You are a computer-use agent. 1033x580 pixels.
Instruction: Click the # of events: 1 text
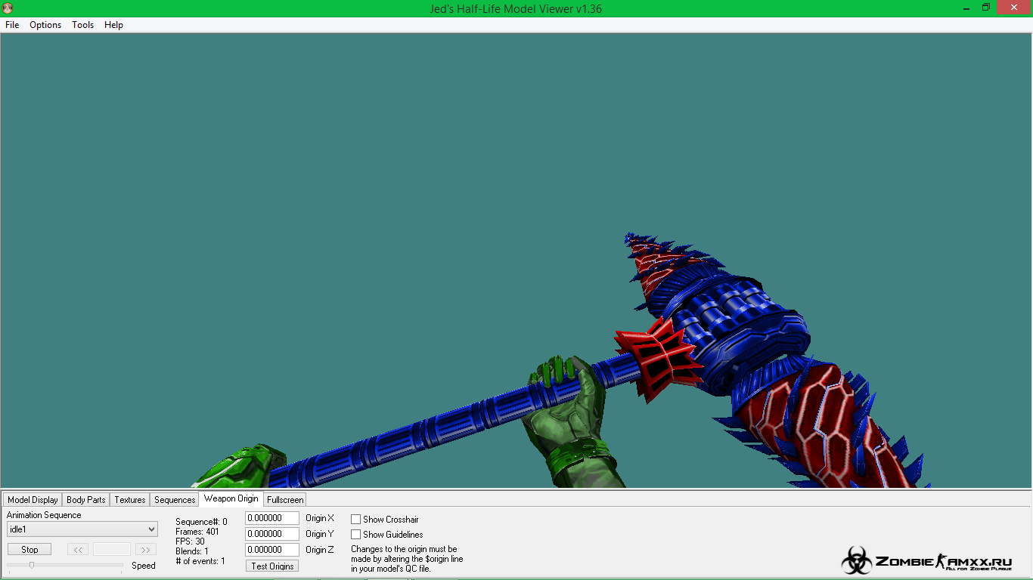(200, 561)
